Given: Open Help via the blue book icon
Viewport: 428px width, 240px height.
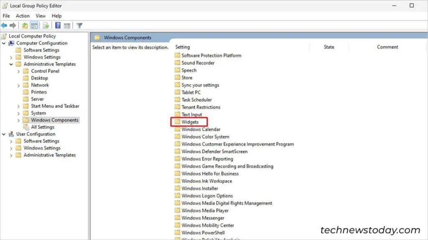Looking at the screenshot, I should 57,25.
